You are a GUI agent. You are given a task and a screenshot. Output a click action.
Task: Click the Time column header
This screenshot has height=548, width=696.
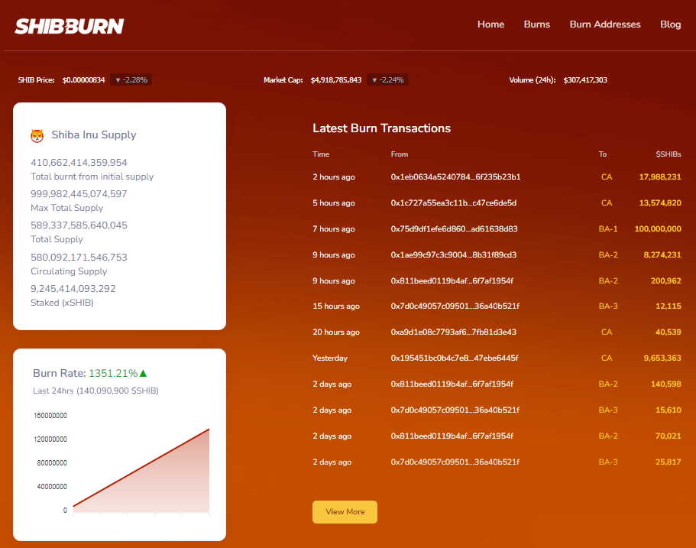click(320, 154)
